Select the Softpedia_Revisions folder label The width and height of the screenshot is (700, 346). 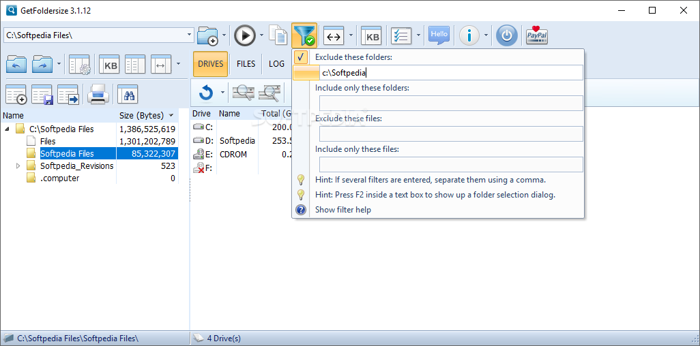77,166
